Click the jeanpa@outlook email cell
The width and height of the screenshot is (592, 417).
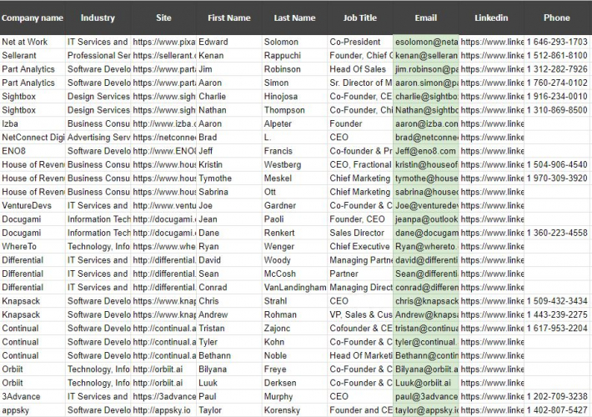coord(426,219)
